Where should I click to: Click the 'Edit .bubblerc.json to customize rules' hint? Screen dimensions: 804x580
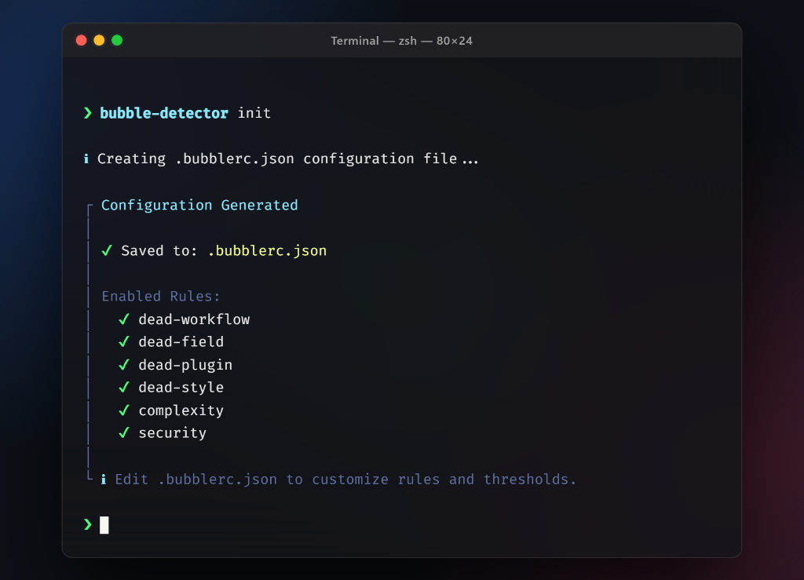point(345,480)
